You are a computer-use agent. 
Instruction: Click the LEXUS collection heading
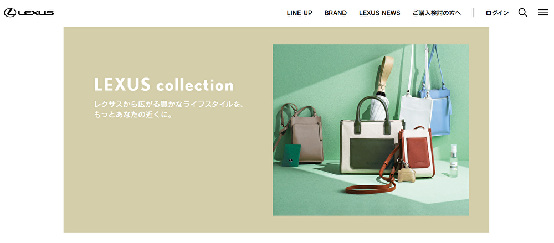(164, 85)
